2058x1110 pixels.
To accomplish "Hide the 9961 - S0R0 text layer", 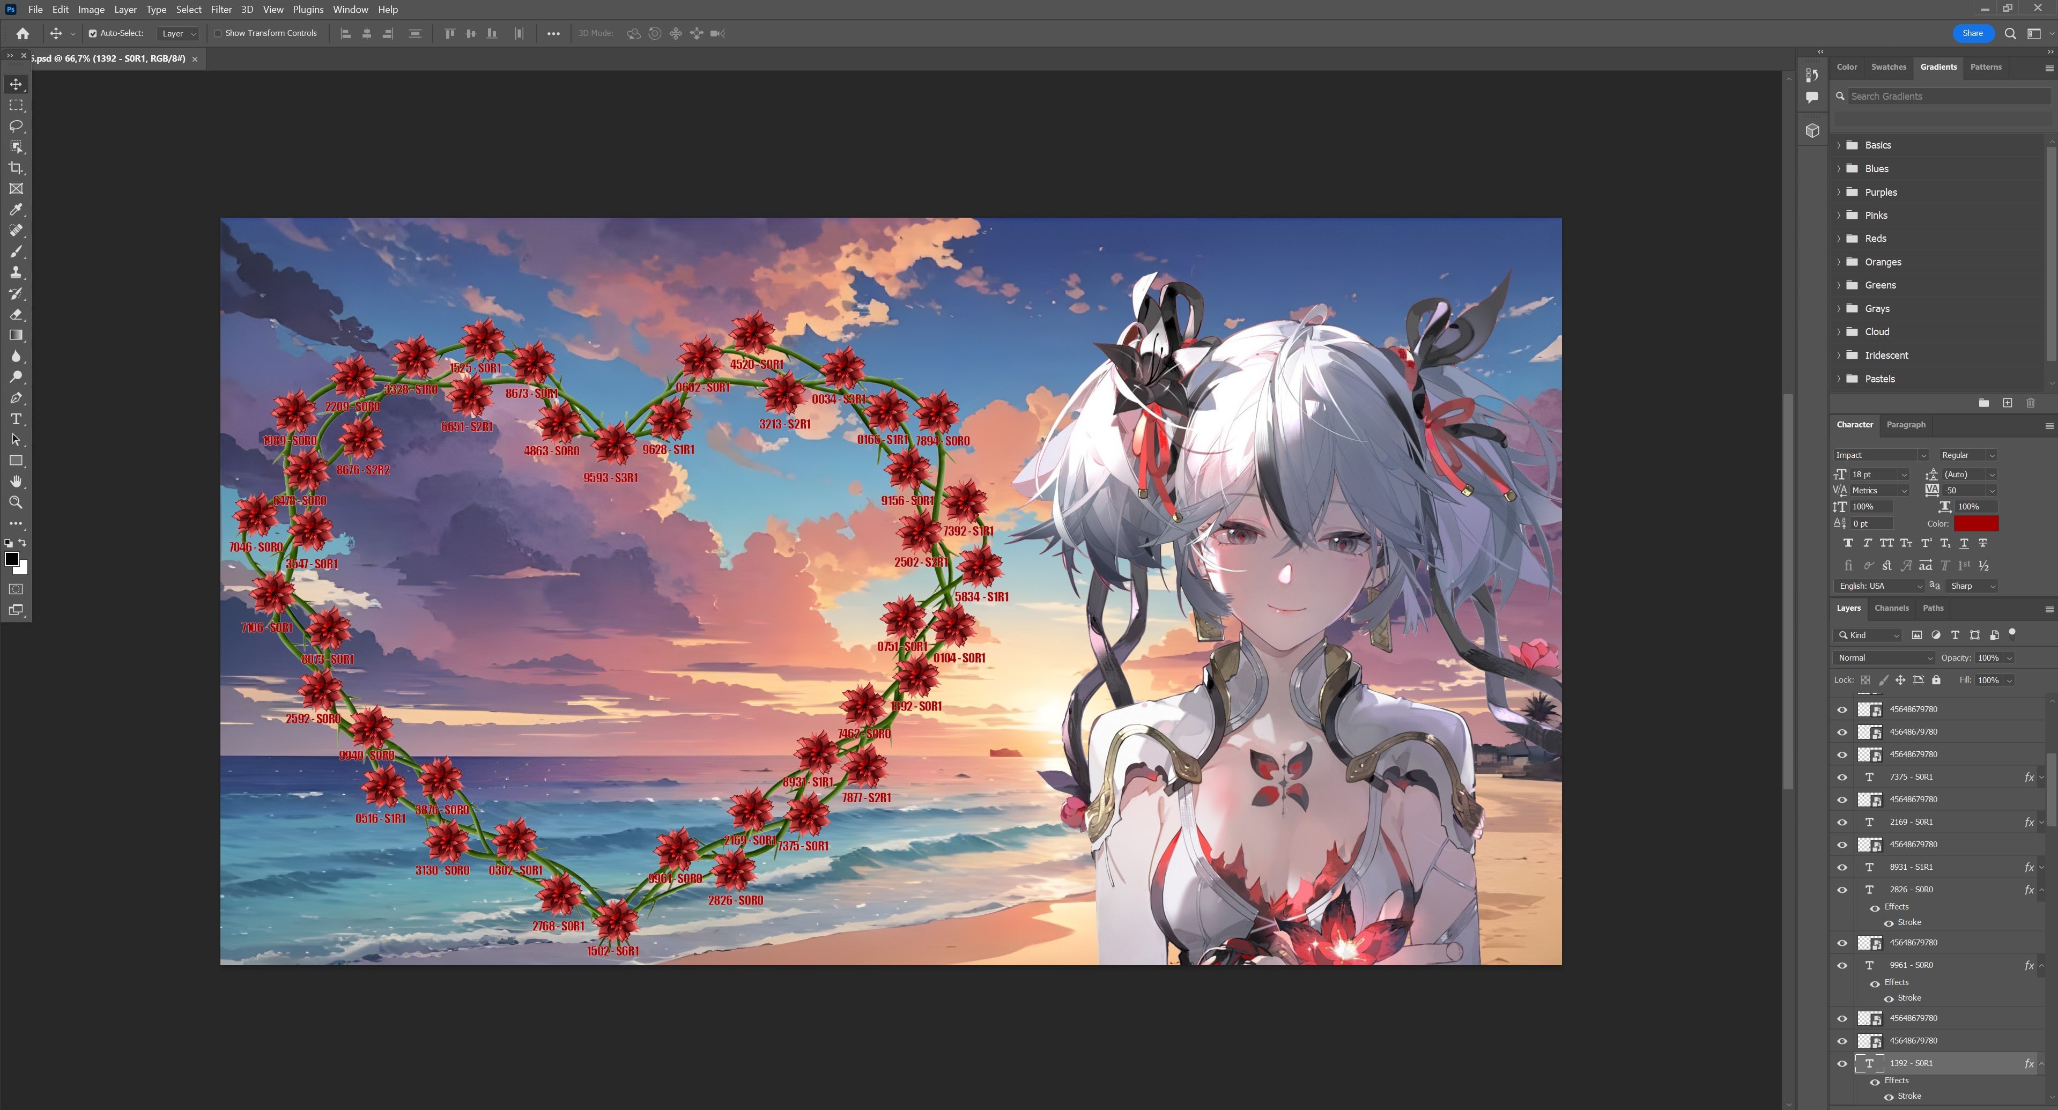I will coord(1841,965).
